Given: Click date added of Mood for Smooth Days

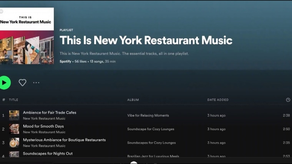Looking at the screenshot, I should click(x=216, y=129).
